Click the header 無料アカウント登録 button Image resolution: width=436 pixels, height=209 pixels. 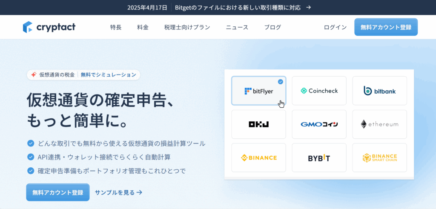(386, 27)
